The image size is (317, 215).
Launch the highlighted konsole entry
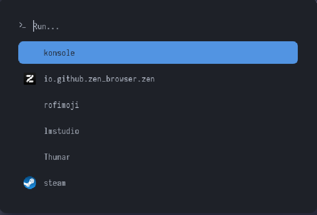click(x=158, y=53)
